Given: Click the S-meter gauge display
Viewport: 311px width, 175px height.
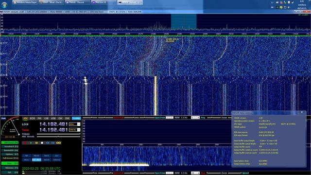Looking at the screenshot, I should (x=10, y=126).
